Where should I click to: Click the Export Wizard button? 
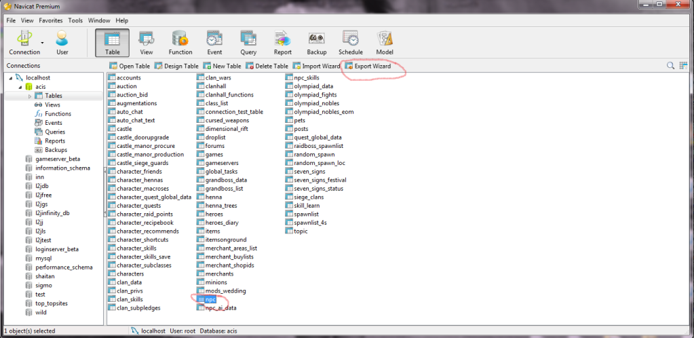368,66
